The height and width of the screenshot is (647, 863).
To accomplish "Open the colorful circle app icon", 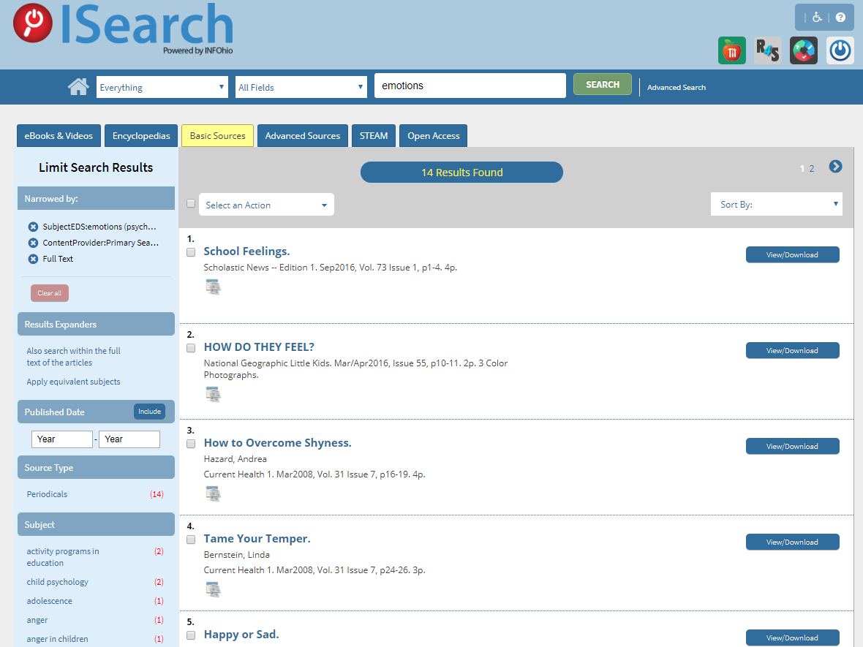I will (x=804, y=50).
